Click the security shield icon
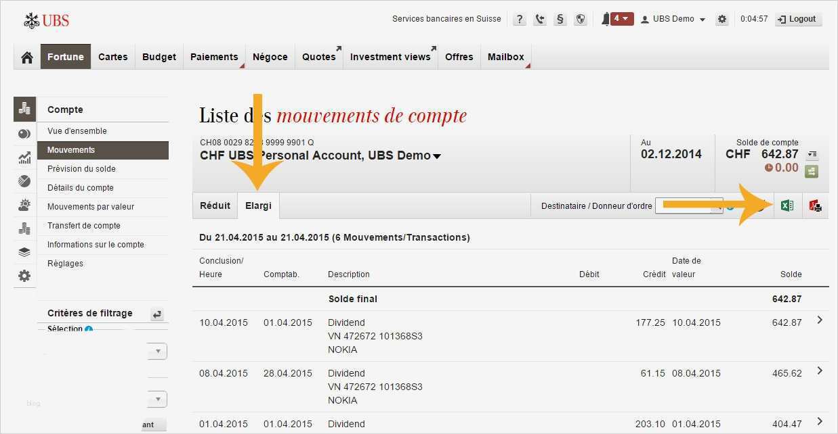838x434 pixels. click(581, 19)
